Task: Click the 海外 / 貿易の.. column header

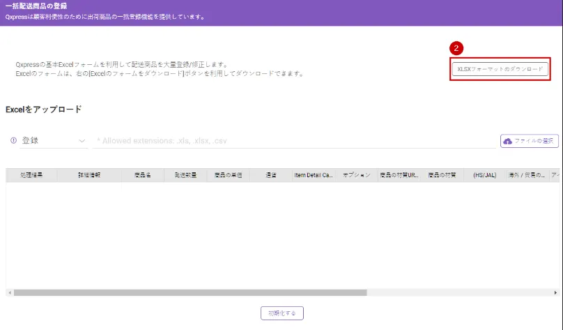Action: pos(527,175)
